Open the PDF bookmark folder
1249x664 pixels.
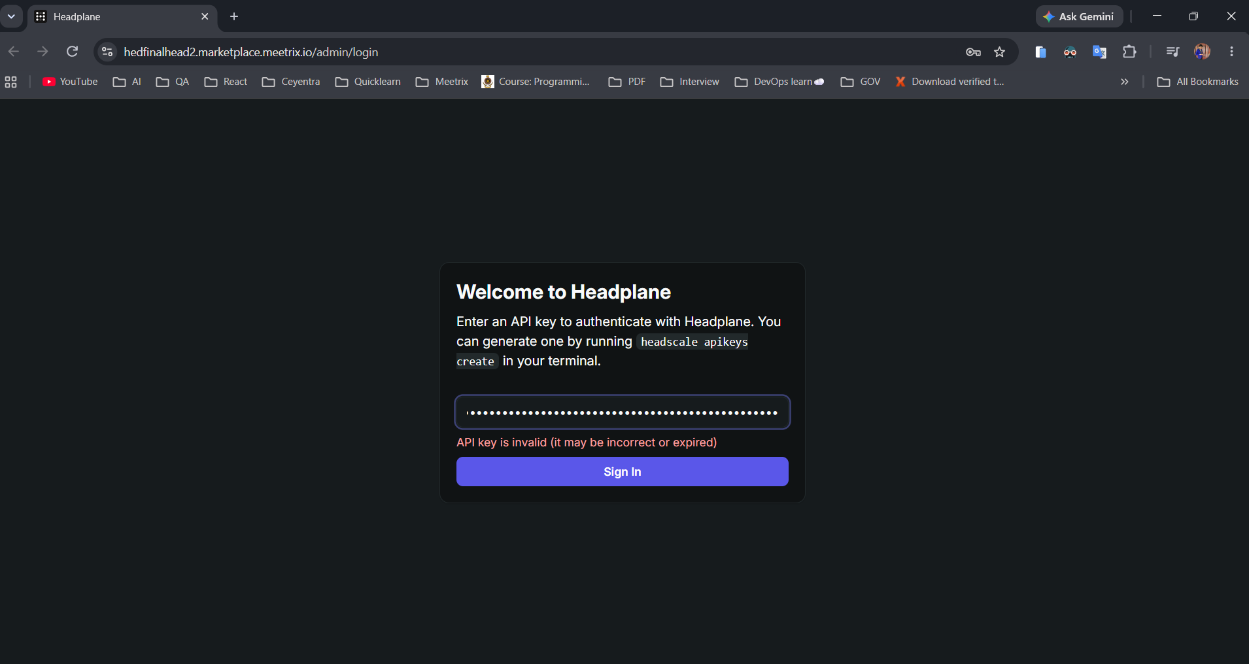point(627,82)
